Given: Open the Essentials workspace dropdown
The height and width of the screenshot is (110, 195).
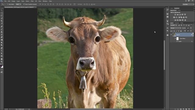Looking at the screenshot, I should [x=188, y=4].
